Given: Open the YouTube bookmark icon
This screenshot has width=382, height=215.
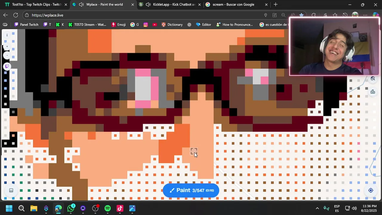Looking at the screenshot, I should coord(155,24).
